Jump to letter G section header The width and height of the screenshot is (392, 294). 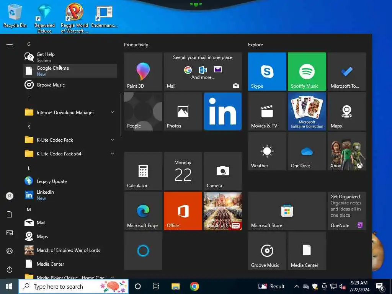(29, 44)
